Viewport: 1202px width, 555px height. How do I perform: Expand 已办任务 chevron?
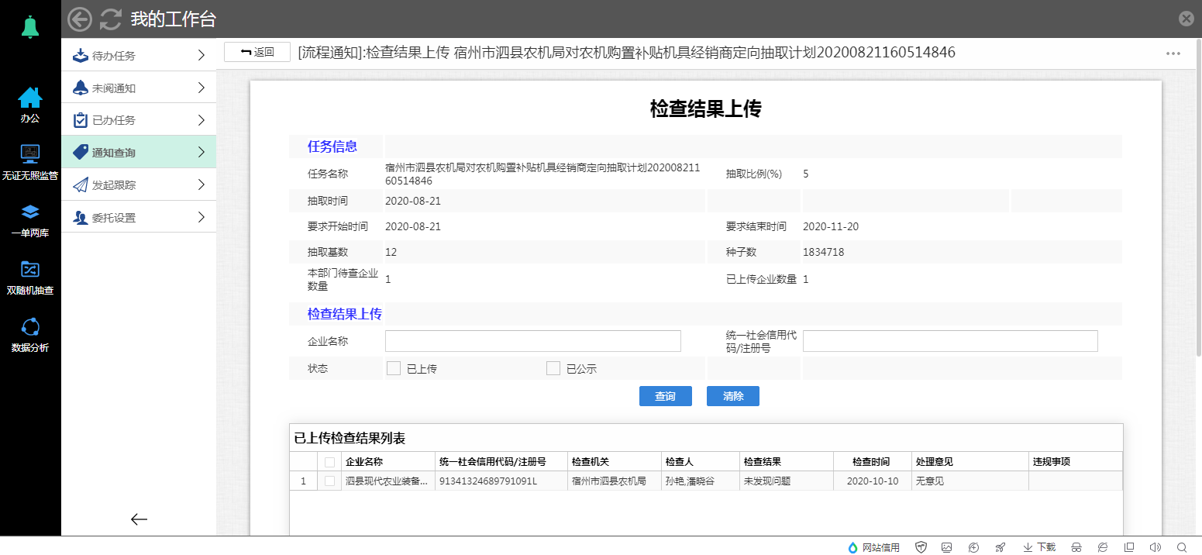[x=201, y=120]
